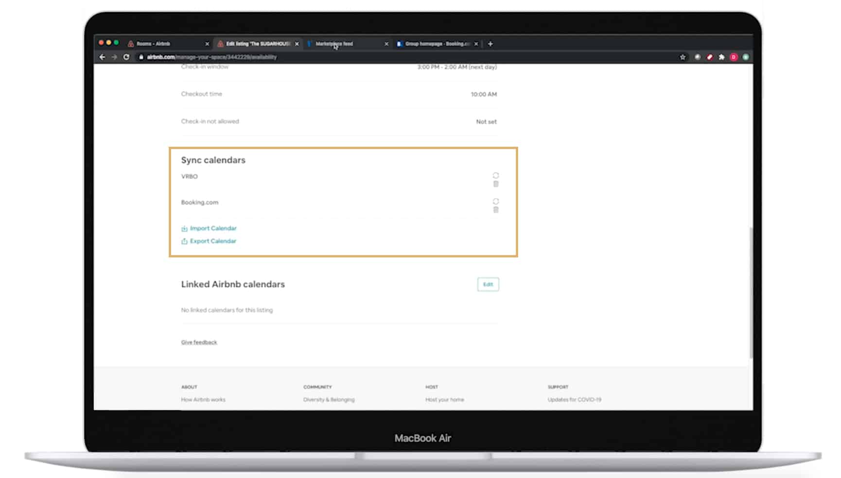Go forward in browser history
841x478 pixels.
114,57
